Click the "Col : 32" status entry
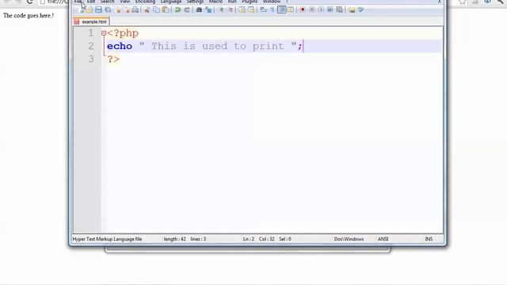 tap(266, 239)
